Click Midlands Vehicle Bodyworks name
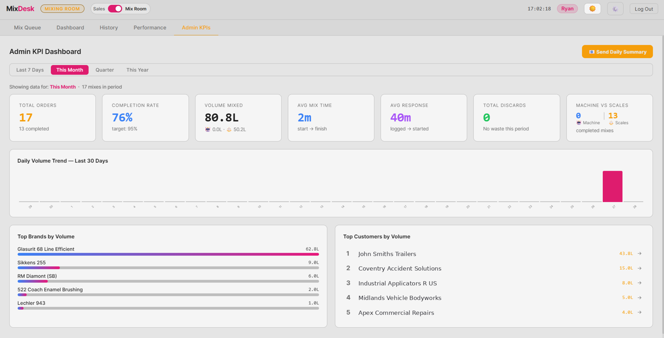The width and height of the screenshot is (664, 338). tap(400, 298)
